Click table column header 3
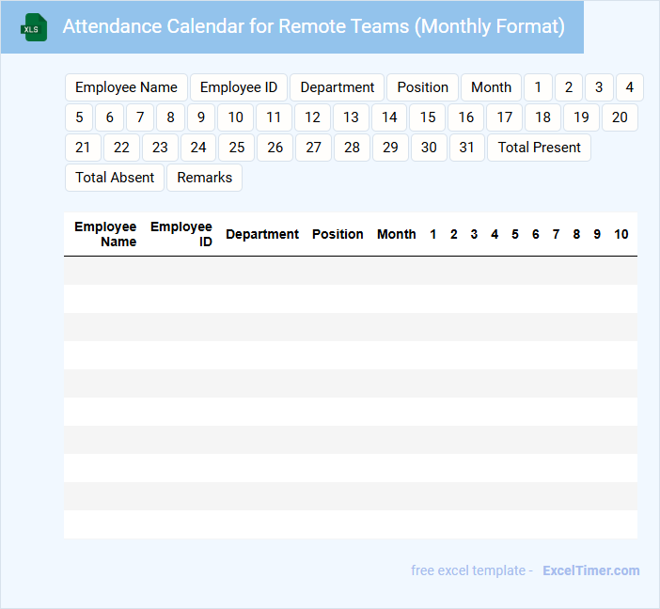 (x=474, y=234)
